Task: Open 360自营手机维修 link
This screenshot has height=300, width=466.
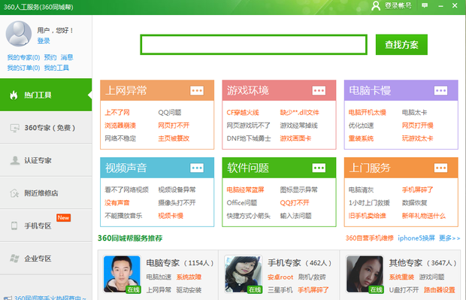Action: (x=369, y=238)
